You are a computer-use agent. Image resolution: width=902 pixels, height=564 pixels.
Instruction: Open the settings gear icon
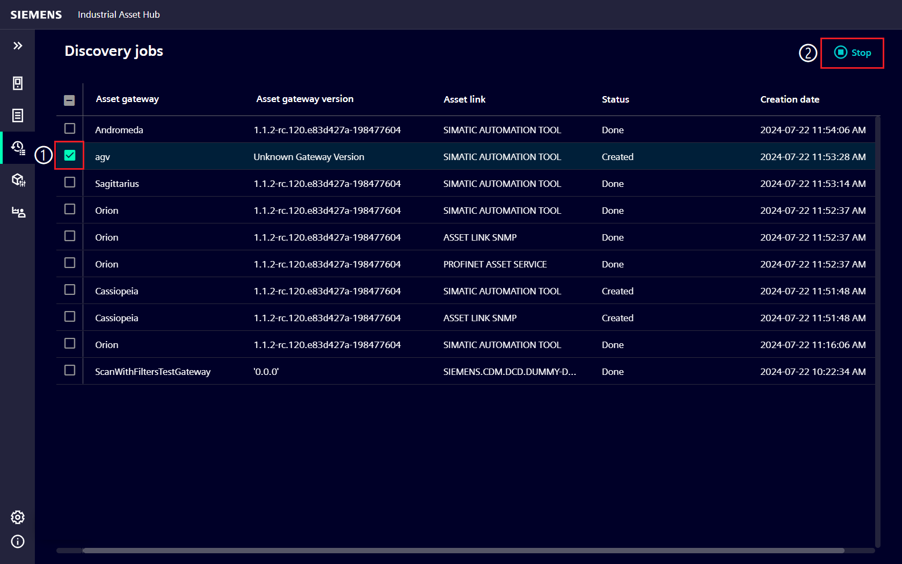[x=18, y=517]
